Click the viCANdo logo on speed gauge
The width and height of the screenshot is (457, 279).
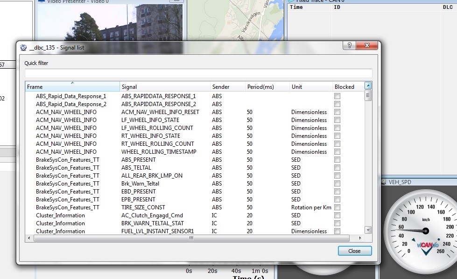pos(428,247)
